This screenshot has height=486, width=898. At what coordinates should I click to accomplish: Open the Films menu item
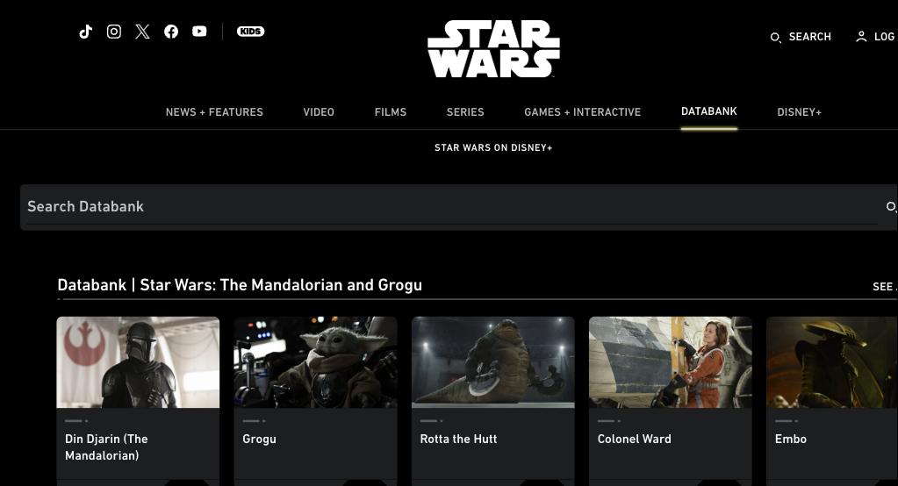pos(391,112)
